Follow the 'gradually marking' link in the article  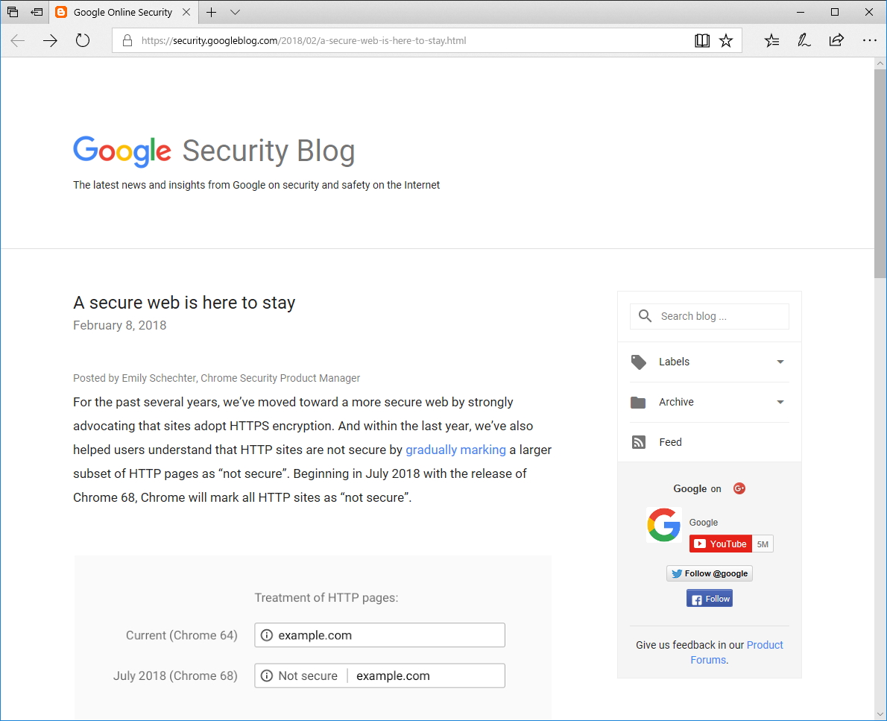455,450
